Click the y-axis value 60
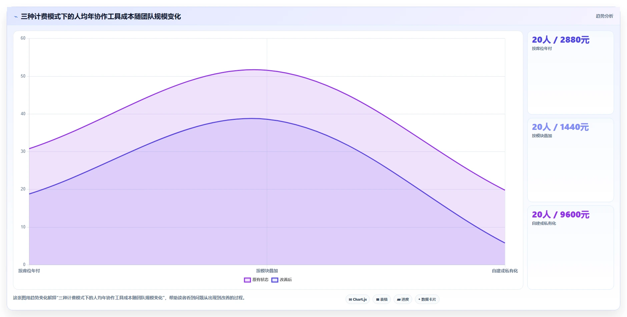The image size is (627, 317). [23, 38]
